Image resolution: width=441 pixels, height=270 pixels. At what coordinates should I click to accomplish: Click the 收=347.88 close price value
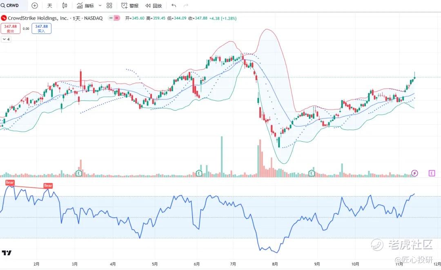click(198, 18)
